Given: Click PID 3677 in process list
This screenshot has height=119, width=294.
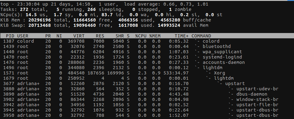Looking at the screenshot, I should pos(9,83).
